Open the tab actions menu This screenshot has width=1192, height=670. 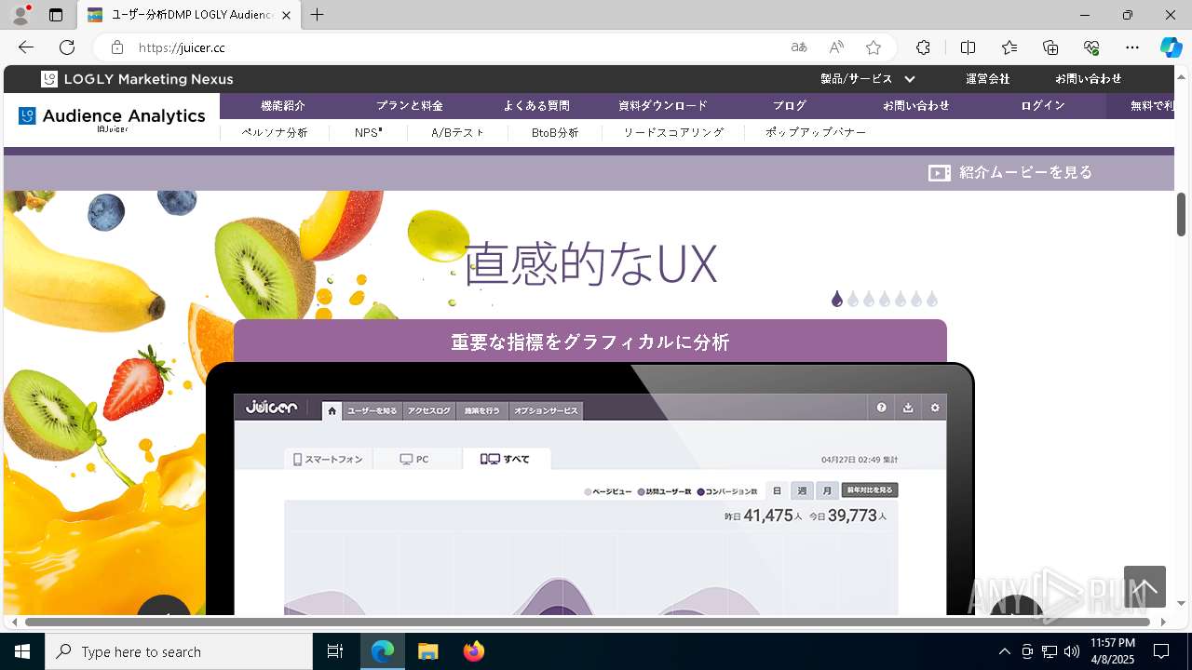56,15
